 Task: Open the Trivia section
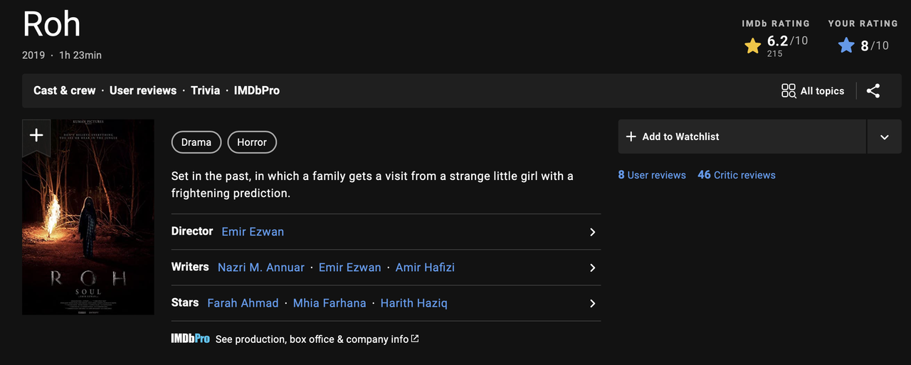coord(205,90)
